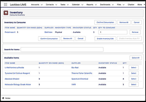Select L-Methionine sulfoxide item
The height and width of the screenshot is (102, 146).
tap(134, 68)
